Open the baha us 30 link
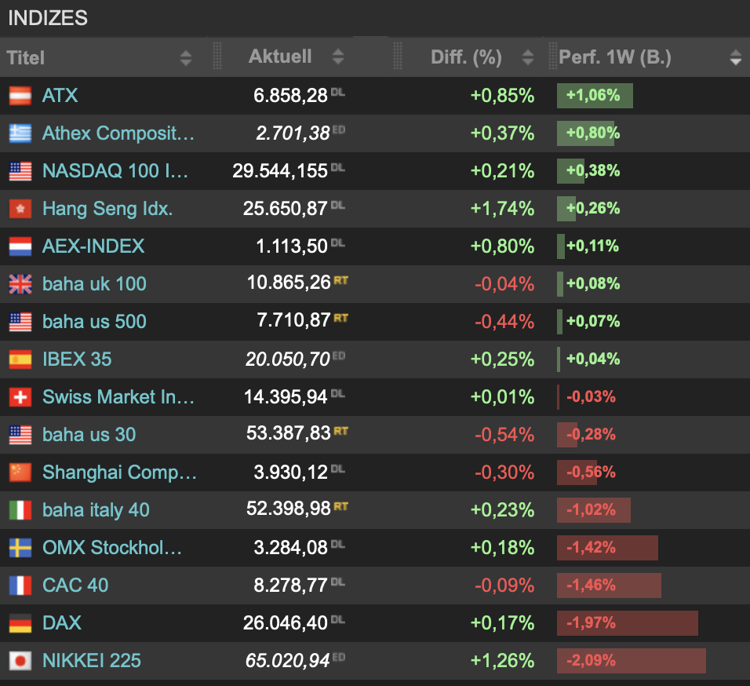Image resolution: width=750 pixels, height=686 pixels. (x=89, y=436)
